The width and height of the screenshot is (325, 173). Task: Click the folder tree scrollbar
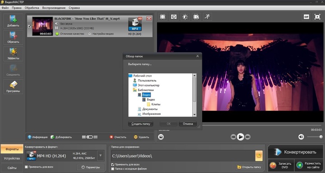[x=195, y=89]
